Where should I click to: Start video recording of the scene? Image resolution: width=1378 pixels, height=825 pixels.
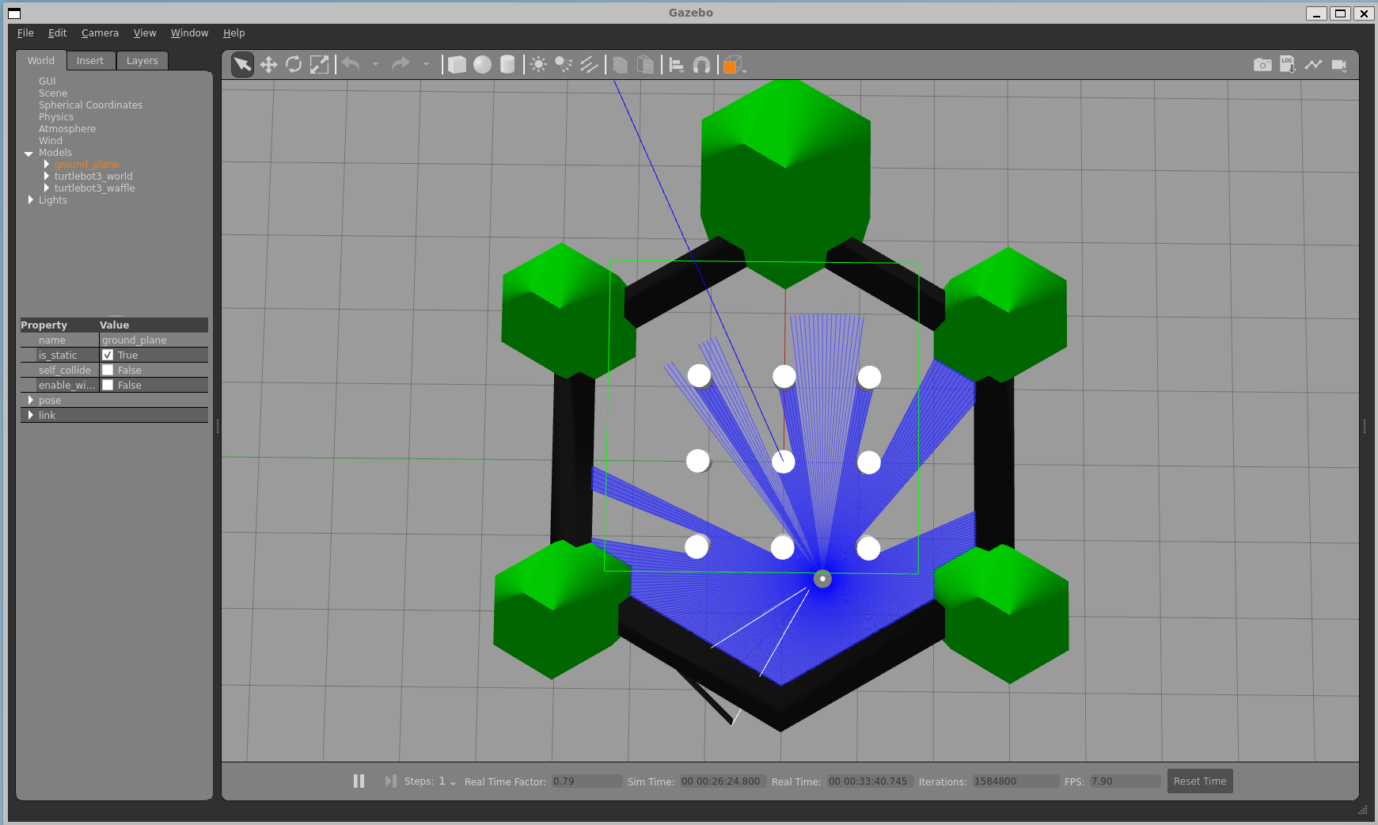pyautogui.click(x=1339, y=64)
